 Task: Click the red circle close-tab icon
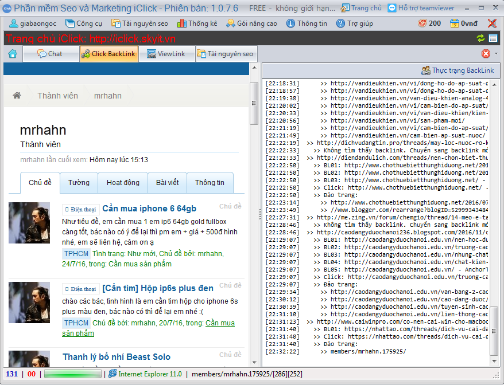pyautogui.click(x=486, y=54)
